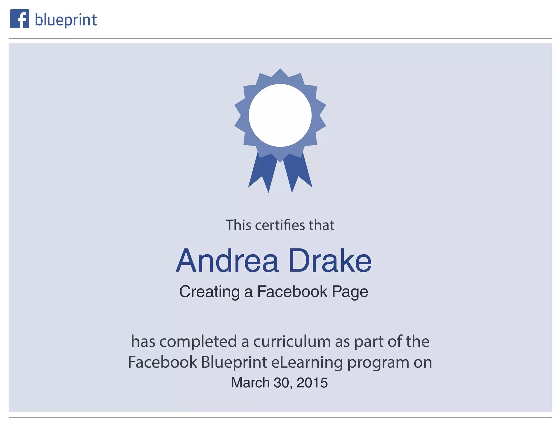560x433 pixels.
Task: Click the 'has completed a curriculum' line
Action: coord(280,341)
